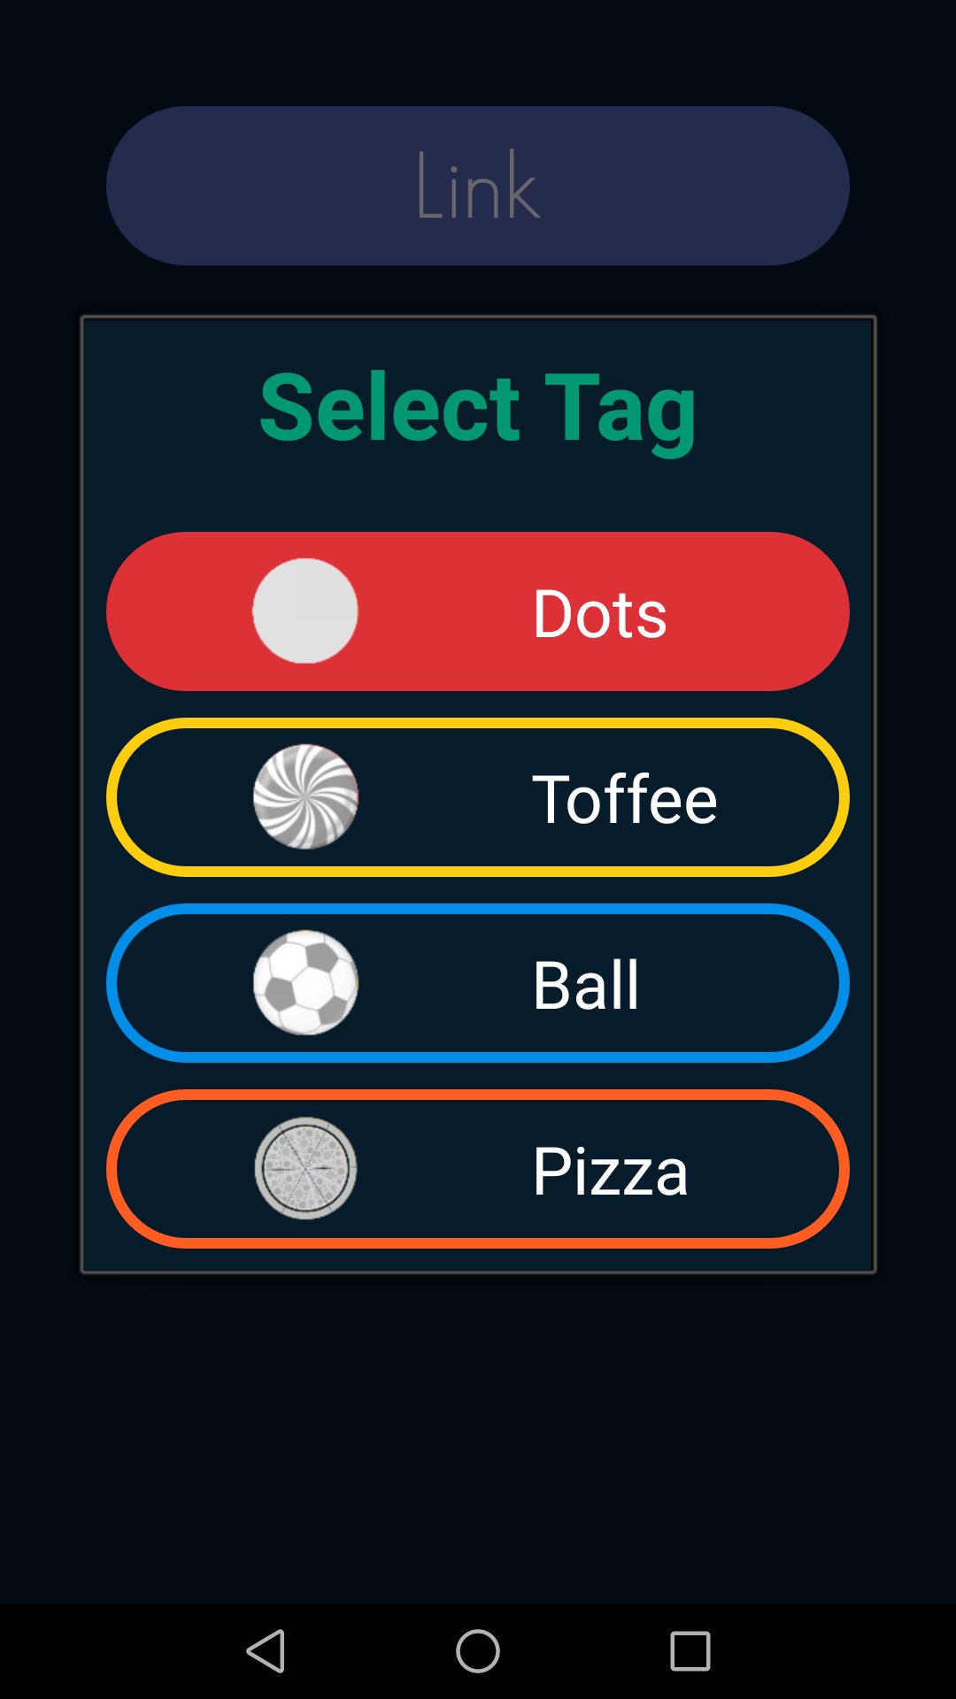Screen dimensions: 956x1699
Task: Tap the swirl toffee candy icon
Action: tap(305, 796)
